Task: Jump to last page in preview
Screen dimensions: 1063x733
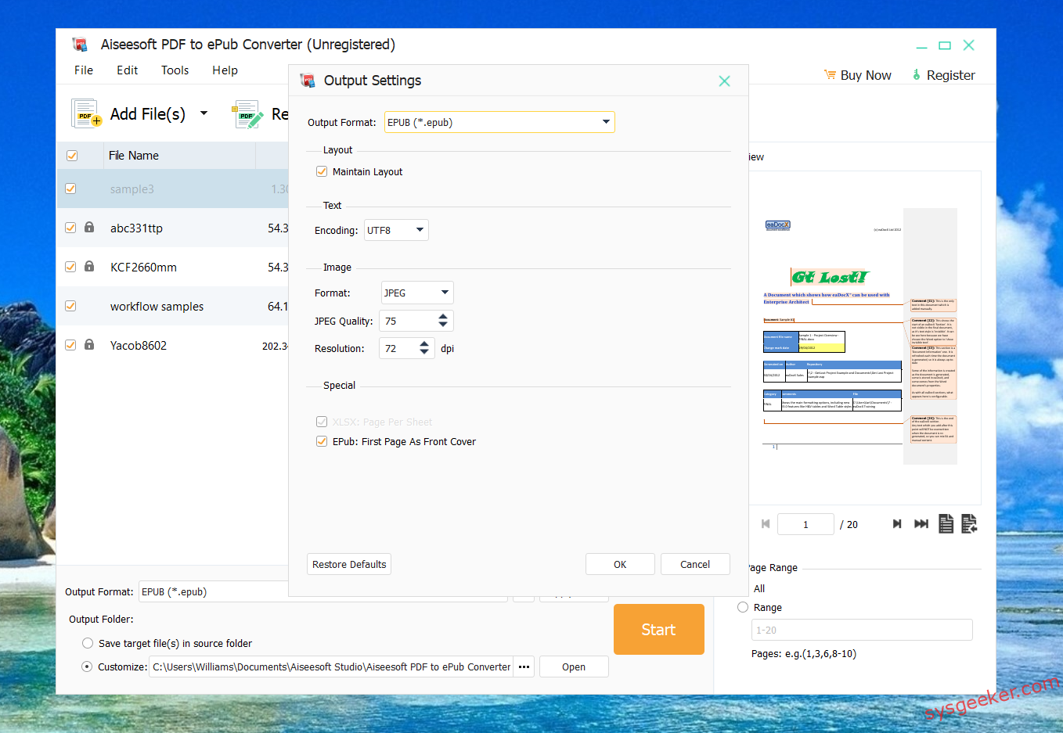Action: (x=921, y=524)
